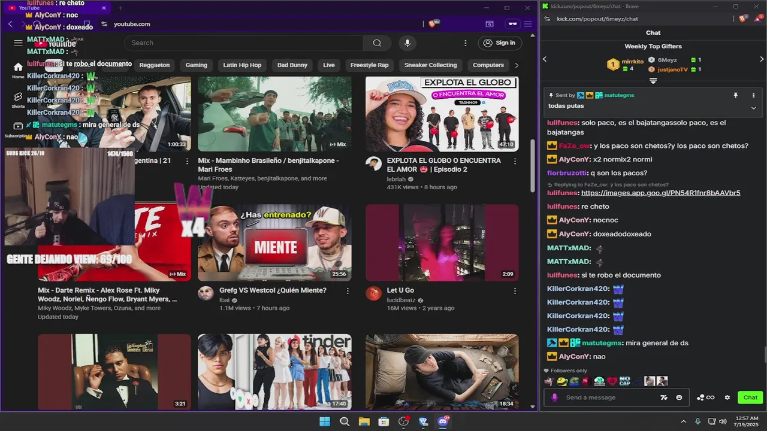The image size is (767, 431).
Task: Click the emoji picker in Kick chat
Action: (679, 397)
